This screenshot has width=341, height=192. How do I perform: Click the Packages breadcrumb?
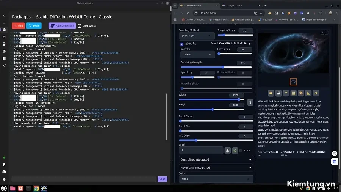(x=21, y=17)
